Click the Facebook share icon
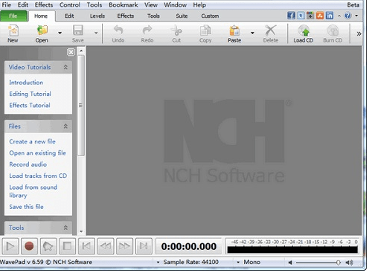Screen dimensions: 369x276 coord(291,16)
